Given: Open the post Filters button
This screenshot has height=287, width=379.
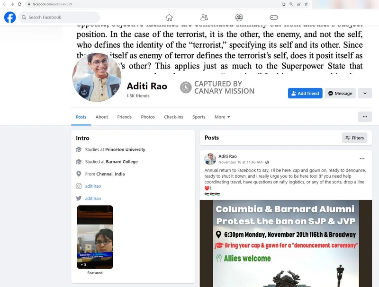Looking at the screenshot, I should 354,138.
